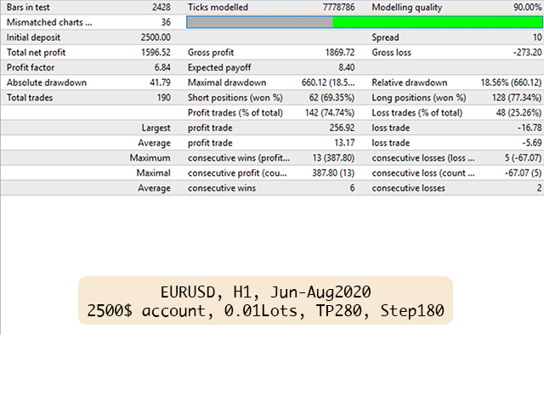Select the 'Mismatched charts ...' label

pyautogui.click(x=49, y=22)
